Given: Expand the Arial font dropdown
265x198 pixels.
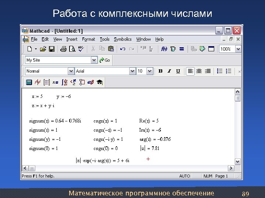Looking at the screenshot, I should pos(132,71).
